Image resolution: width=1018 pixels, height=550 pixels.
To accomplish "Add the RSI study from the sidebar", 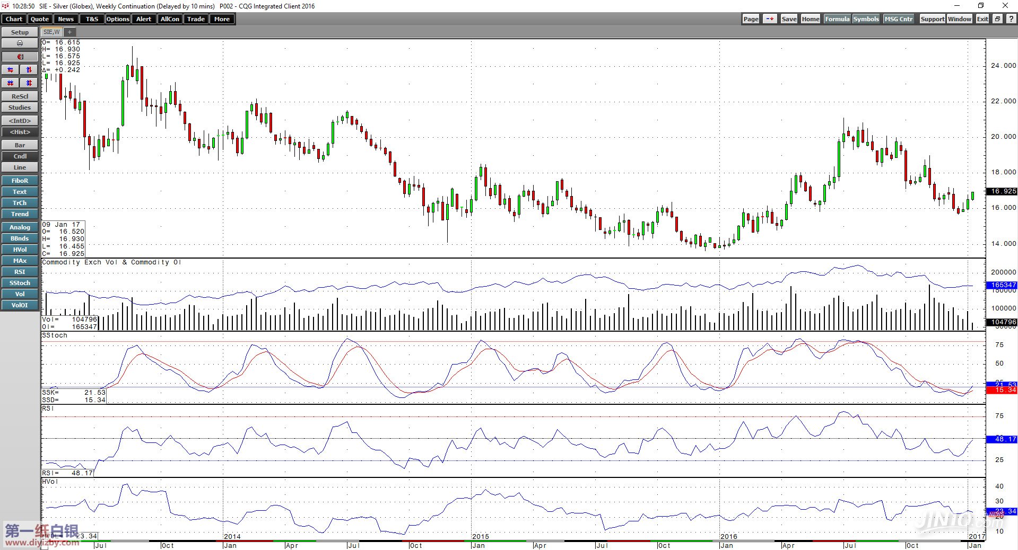I will (x=20, y=272).
